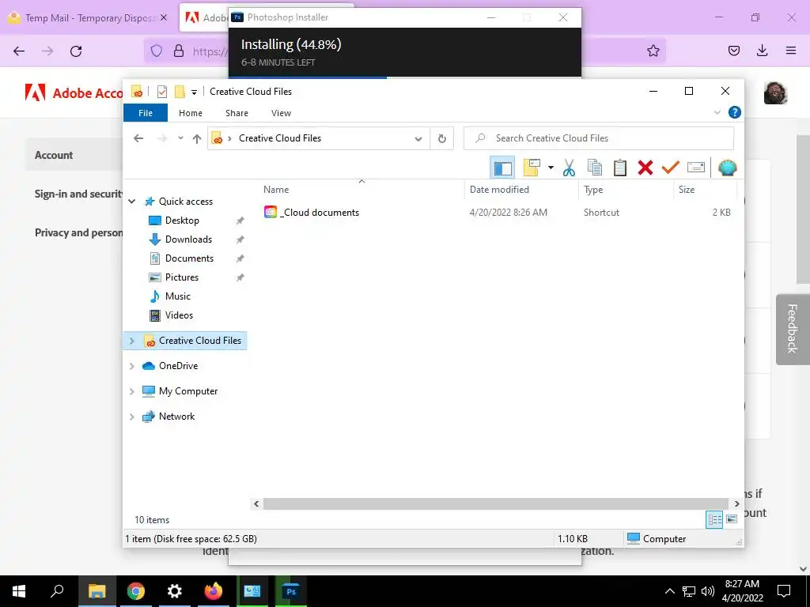
Task: Select OneDrive in navigation pane
Action: (178, 366)
